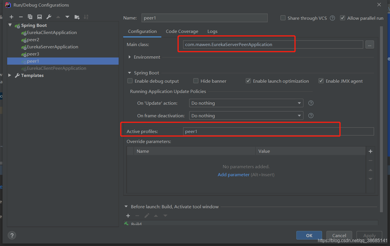The image size is (390, 246).
Task: Select peer2 configuration
Action: click(x=33, y=40)
